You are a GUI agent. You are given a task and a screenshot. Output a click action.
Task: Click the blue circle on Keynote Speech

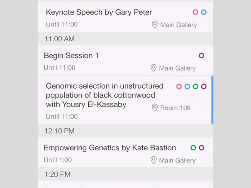click(x=204, y=13)
